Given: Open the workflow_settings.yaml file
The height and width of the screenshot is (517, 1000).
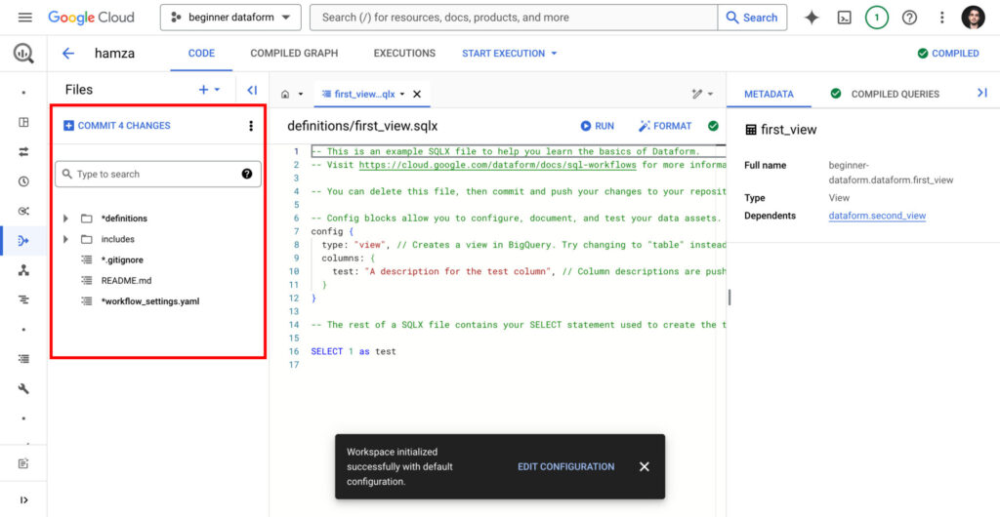Looking at the screenshot, I should point(149,301).
